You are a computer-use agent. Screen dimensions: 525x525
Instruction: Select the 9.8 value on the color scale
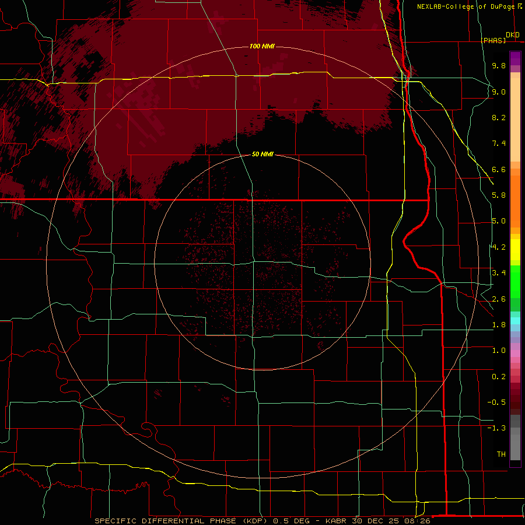pyautogui.click(x=499, y=65)
